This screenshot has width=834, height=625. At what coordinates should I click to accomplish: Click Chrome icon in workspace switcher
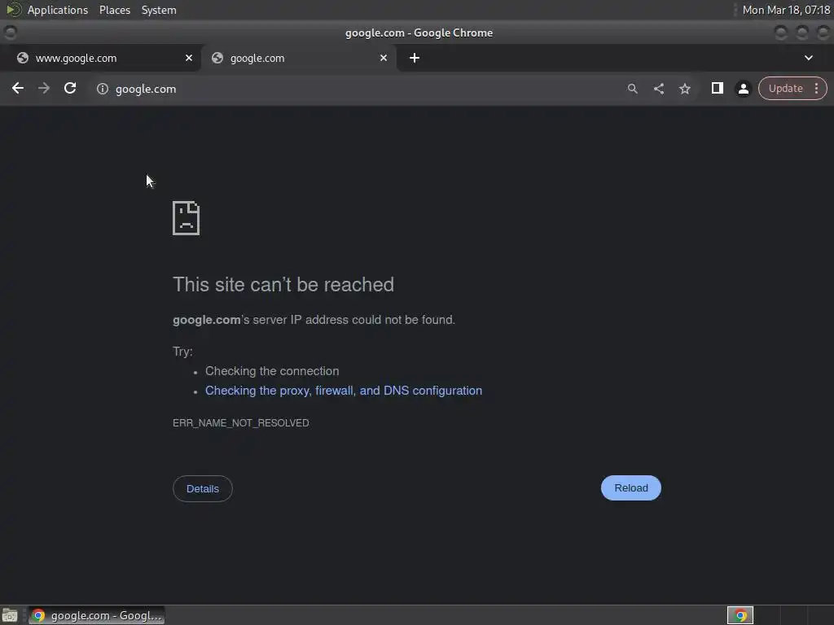click(x=740, y=615)
